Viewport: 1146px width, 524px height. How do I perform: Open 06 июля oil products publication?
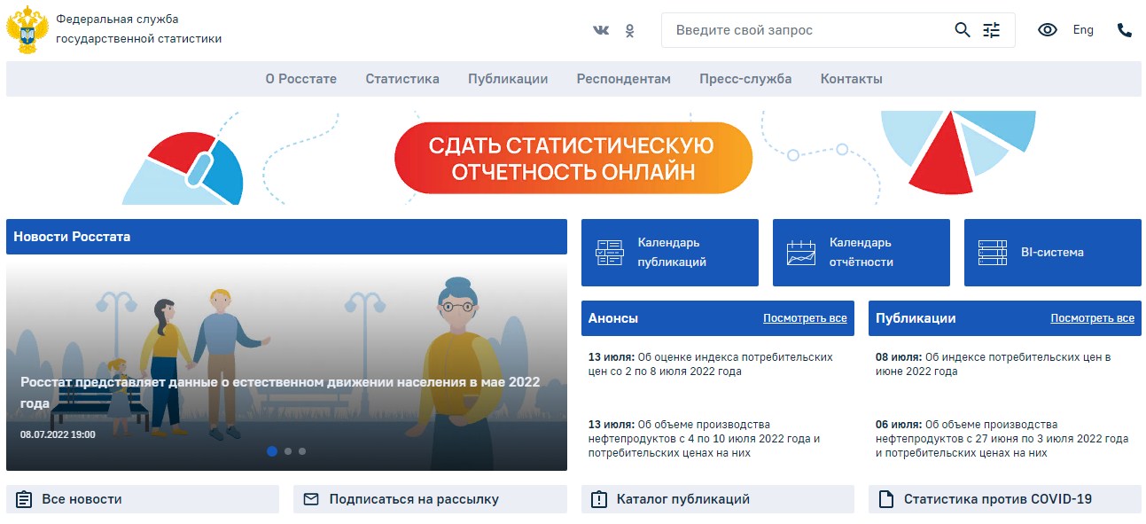coord(1002,439)
